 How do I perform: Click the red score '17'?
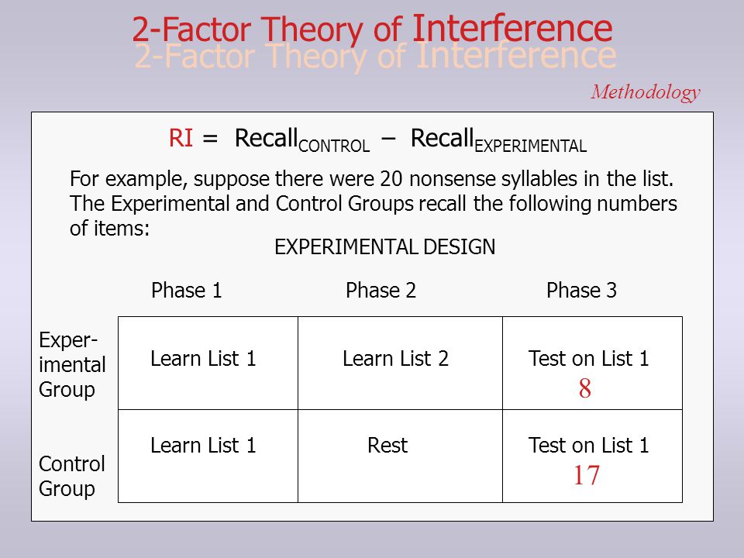(587, 475)
